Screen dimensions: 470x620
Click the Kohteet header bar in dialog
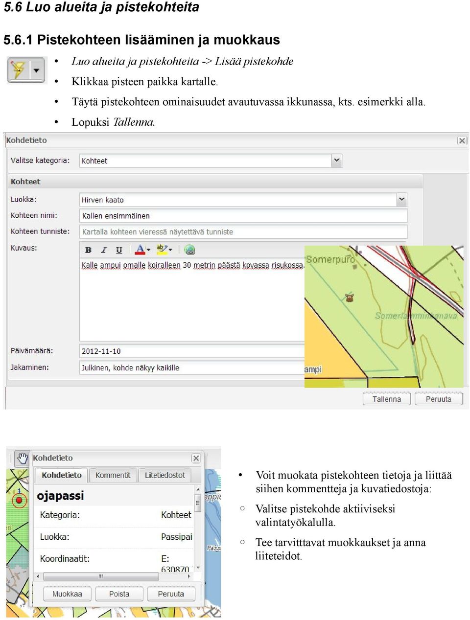(x=214, y=182)
